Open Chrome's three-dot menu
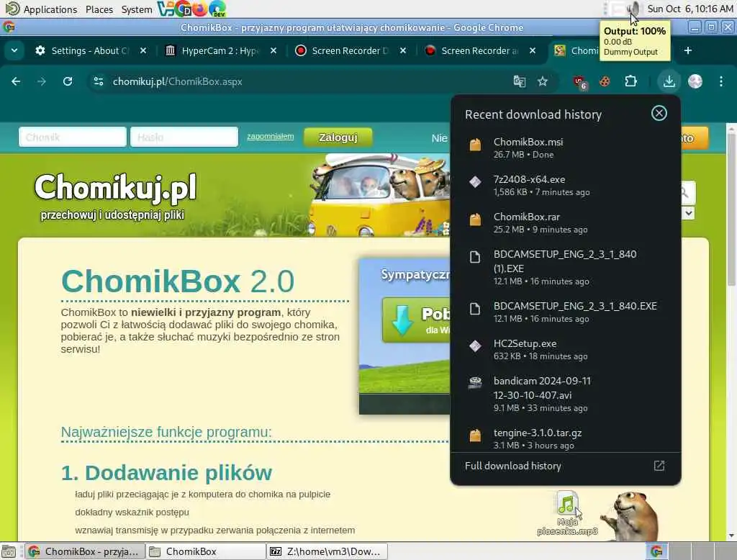 tap(721, 81)
